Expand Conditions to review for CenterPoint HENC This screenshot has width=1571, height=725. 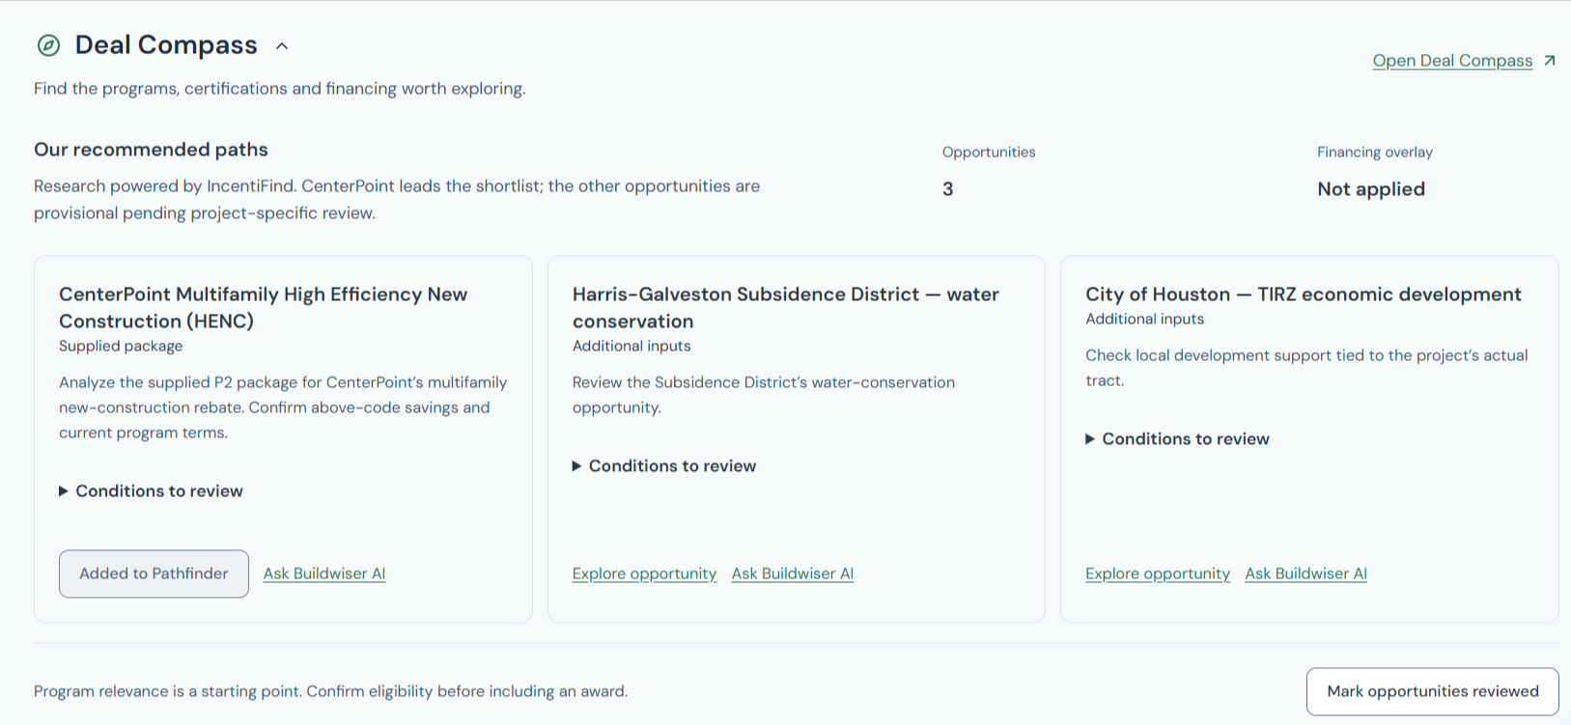pyautogui.click(x=151, y=491)
